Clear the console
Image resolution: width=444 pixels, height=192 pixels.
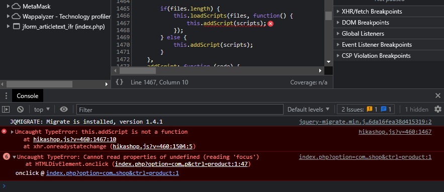[20, 109]
